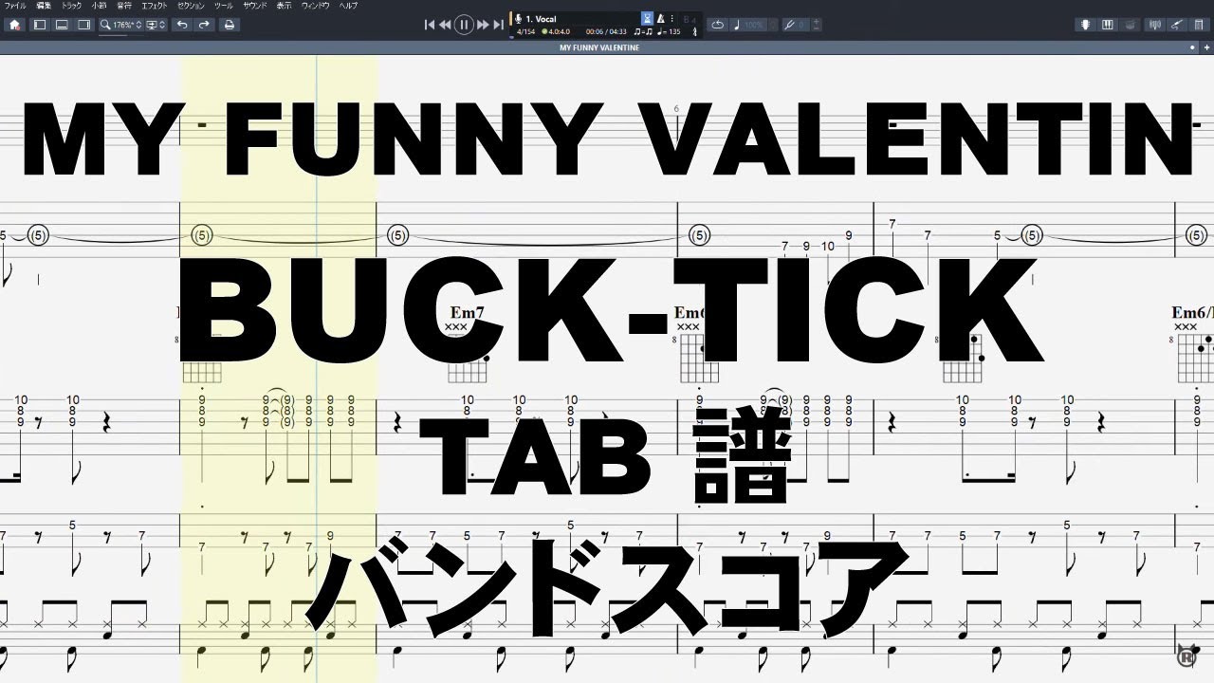Open the zoom percentage dropdown
Screen dimensions: 1214x683
(x=124, y=25)
